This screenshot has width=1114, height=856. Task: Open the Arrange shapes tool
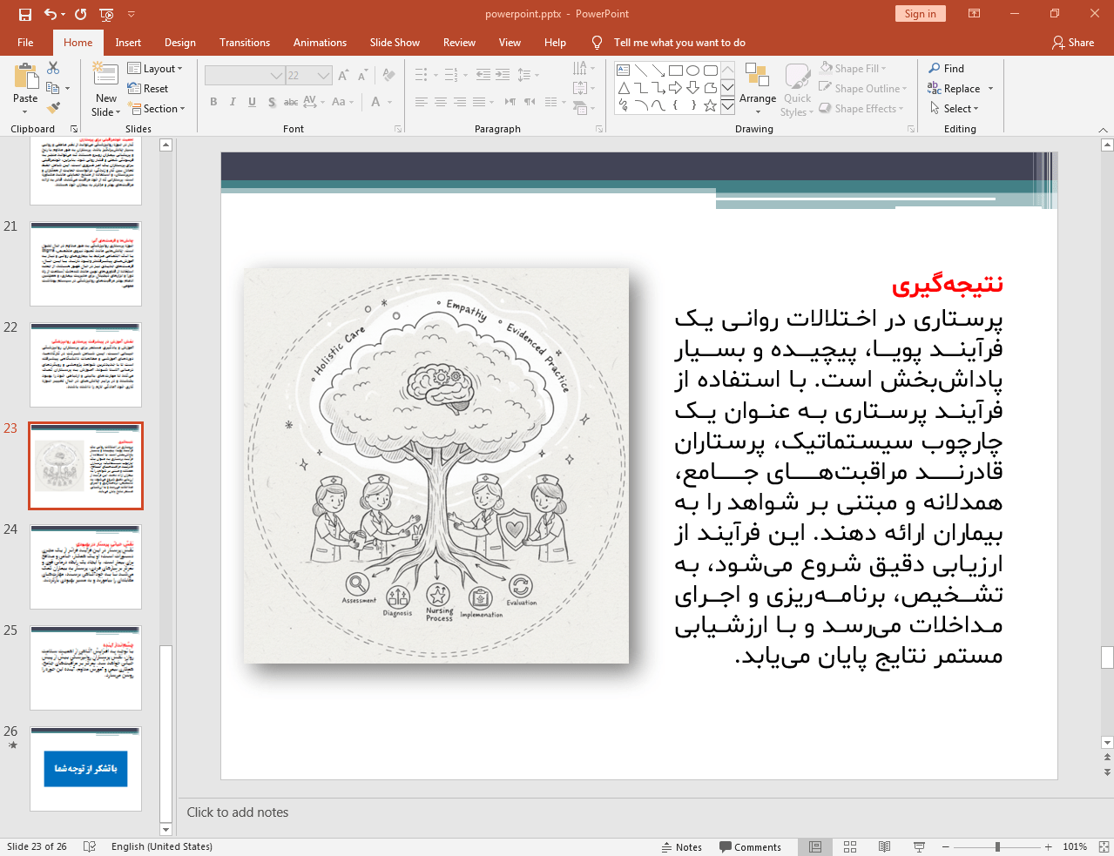(x=757, y=88)
